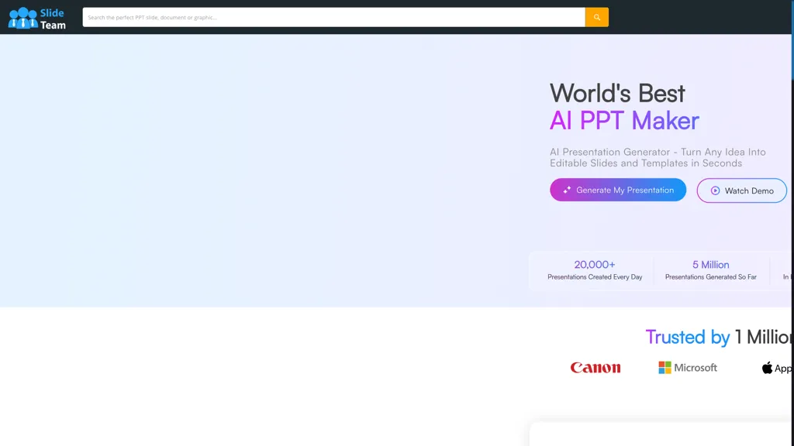794x446 pixels.
Task: Click the Canon logo
Action: click(595, 368)
